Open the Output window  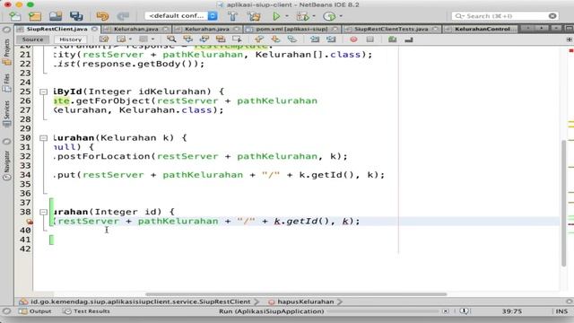[36, 311]
